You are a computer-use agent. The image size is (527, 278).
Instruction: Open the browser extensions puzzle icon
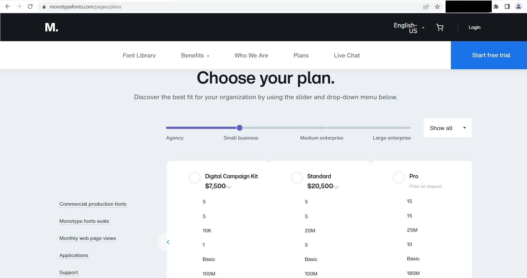point(496,7)
